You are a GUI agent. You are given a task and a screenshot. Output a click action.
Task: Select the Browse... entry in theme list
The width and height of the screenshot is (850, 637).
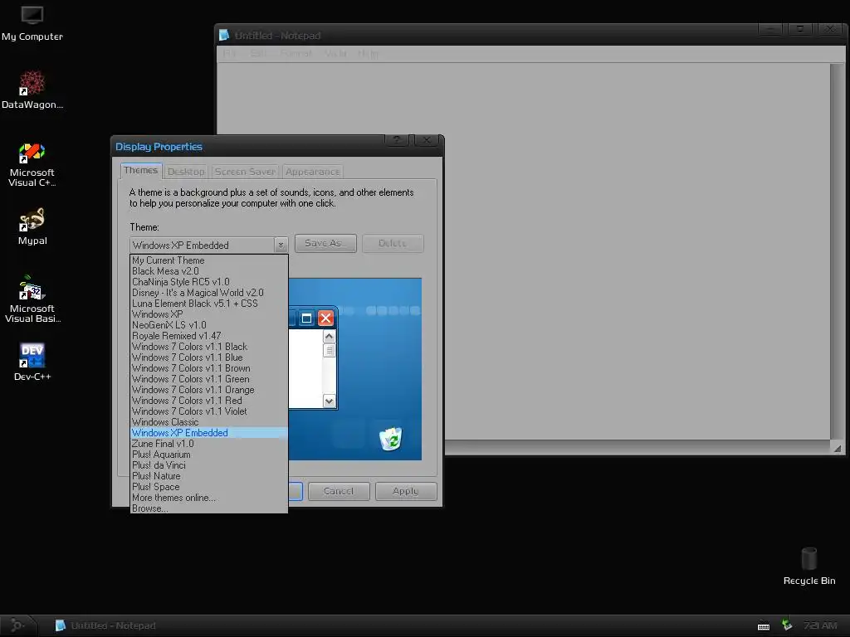[x=208, y=508]
